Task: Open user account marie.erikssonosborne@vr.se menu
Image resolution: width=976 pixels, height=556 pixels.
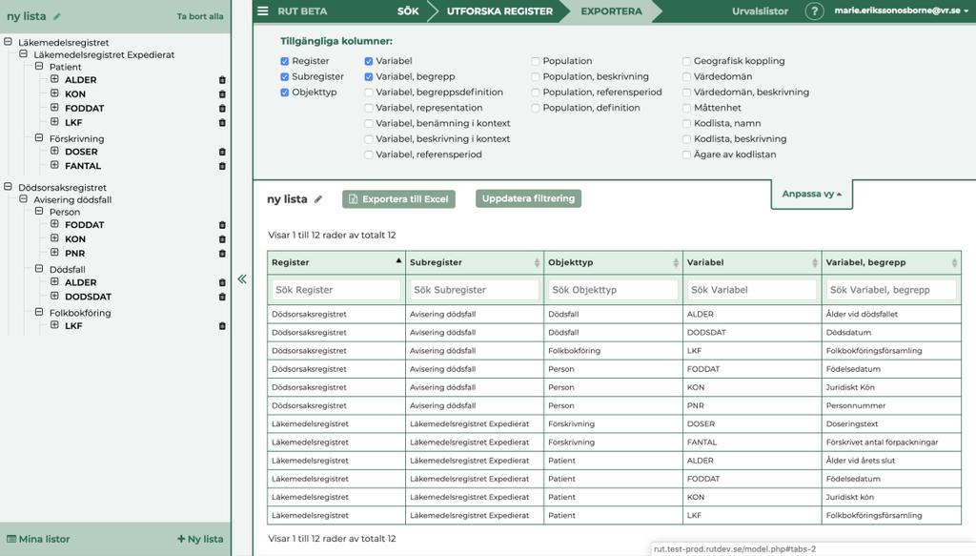Action: pyautogui.click(x=902, y=10)
